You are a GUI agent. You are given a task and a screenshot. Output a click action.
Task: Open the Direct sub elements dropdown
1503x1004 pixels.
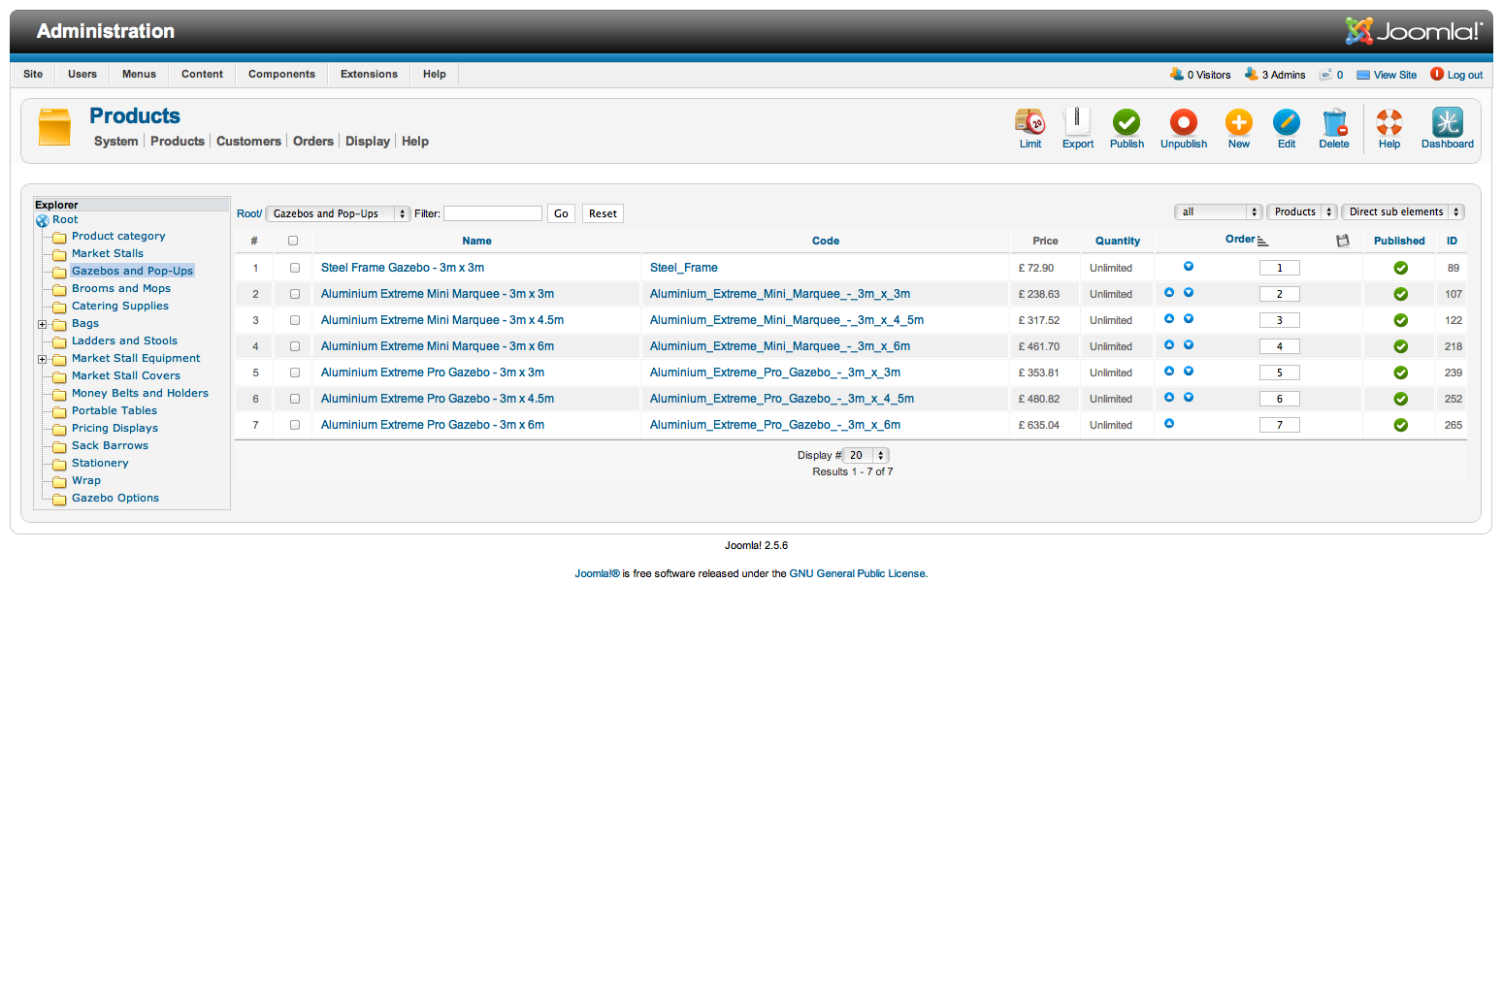pos(1403,211)
